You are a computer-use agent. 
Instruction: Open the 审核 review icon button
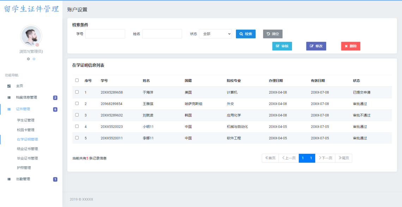[x=277, y=46]
